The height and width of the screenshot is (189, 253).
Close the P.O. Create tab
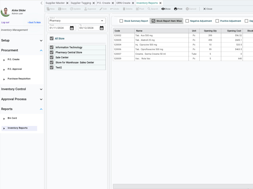coord(113,3)
